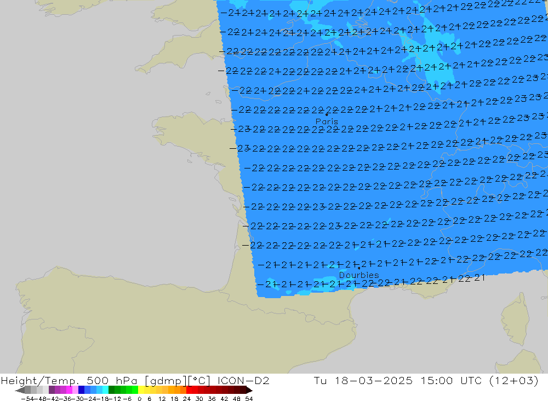
Task: Pick the dark blue legend swatch near -30
Action: [81, 390]
